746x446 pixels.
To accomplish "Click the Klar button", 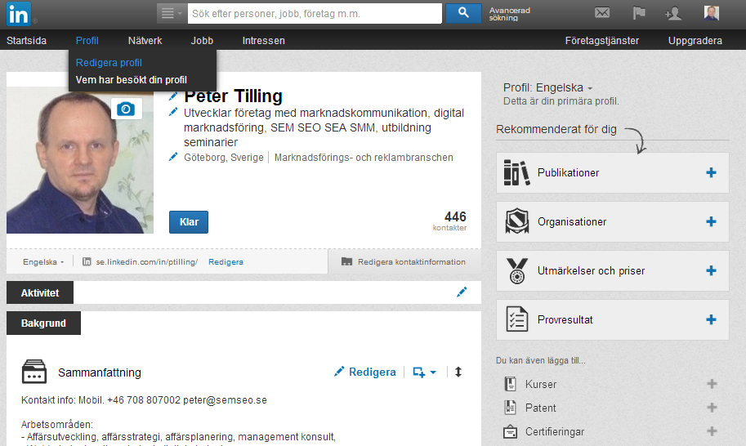I will tap(189, 222).
